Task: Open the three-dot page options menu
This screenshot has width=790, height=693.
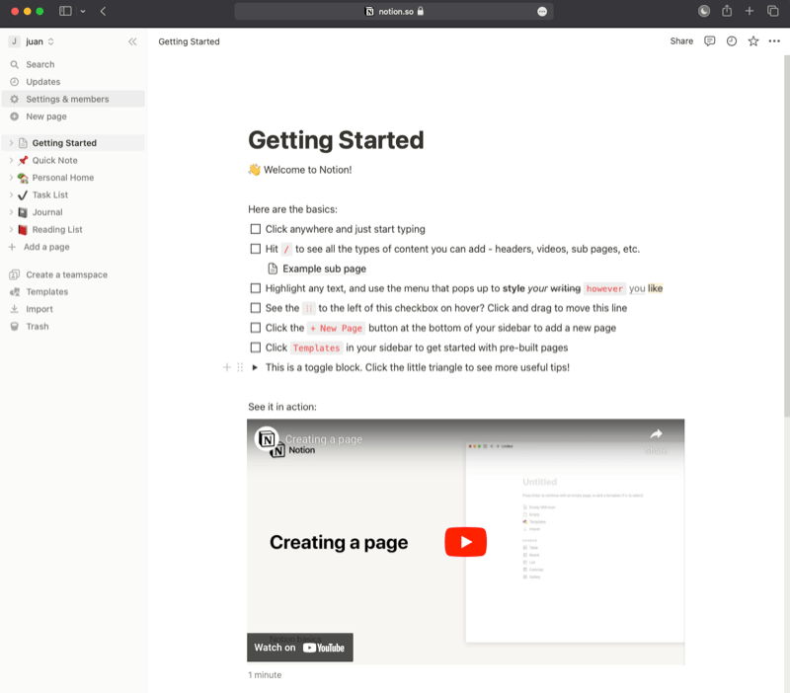Action: [774, 41]
